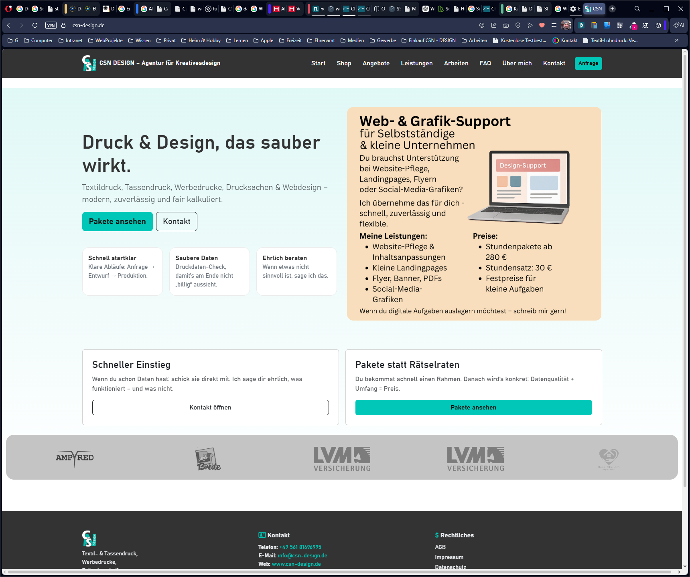The width and height of the screenshot is (690, 577).
Task: Open the emoji reaction smiley icon
Action: point(482,25)
